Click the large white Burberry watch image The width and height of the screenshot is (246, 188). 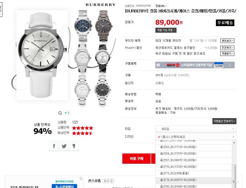pos(42,55)
